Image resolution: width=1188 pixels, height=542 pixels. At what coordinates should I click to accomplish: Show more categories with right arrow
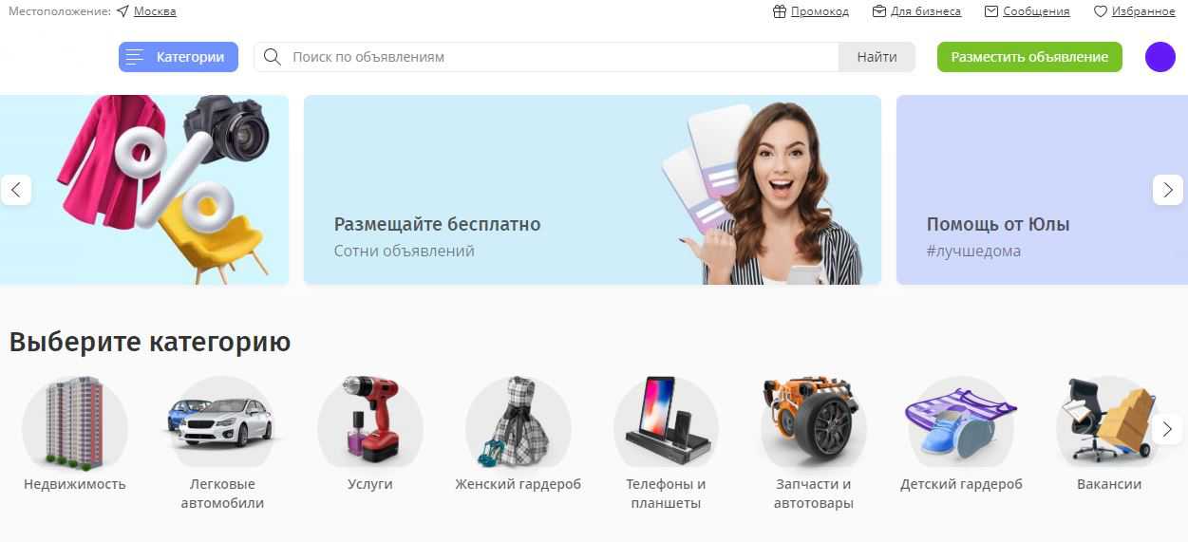click(x=1168, y=428)
